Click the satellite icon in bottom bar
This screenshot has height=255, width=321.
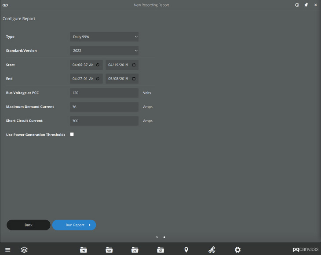212,250
